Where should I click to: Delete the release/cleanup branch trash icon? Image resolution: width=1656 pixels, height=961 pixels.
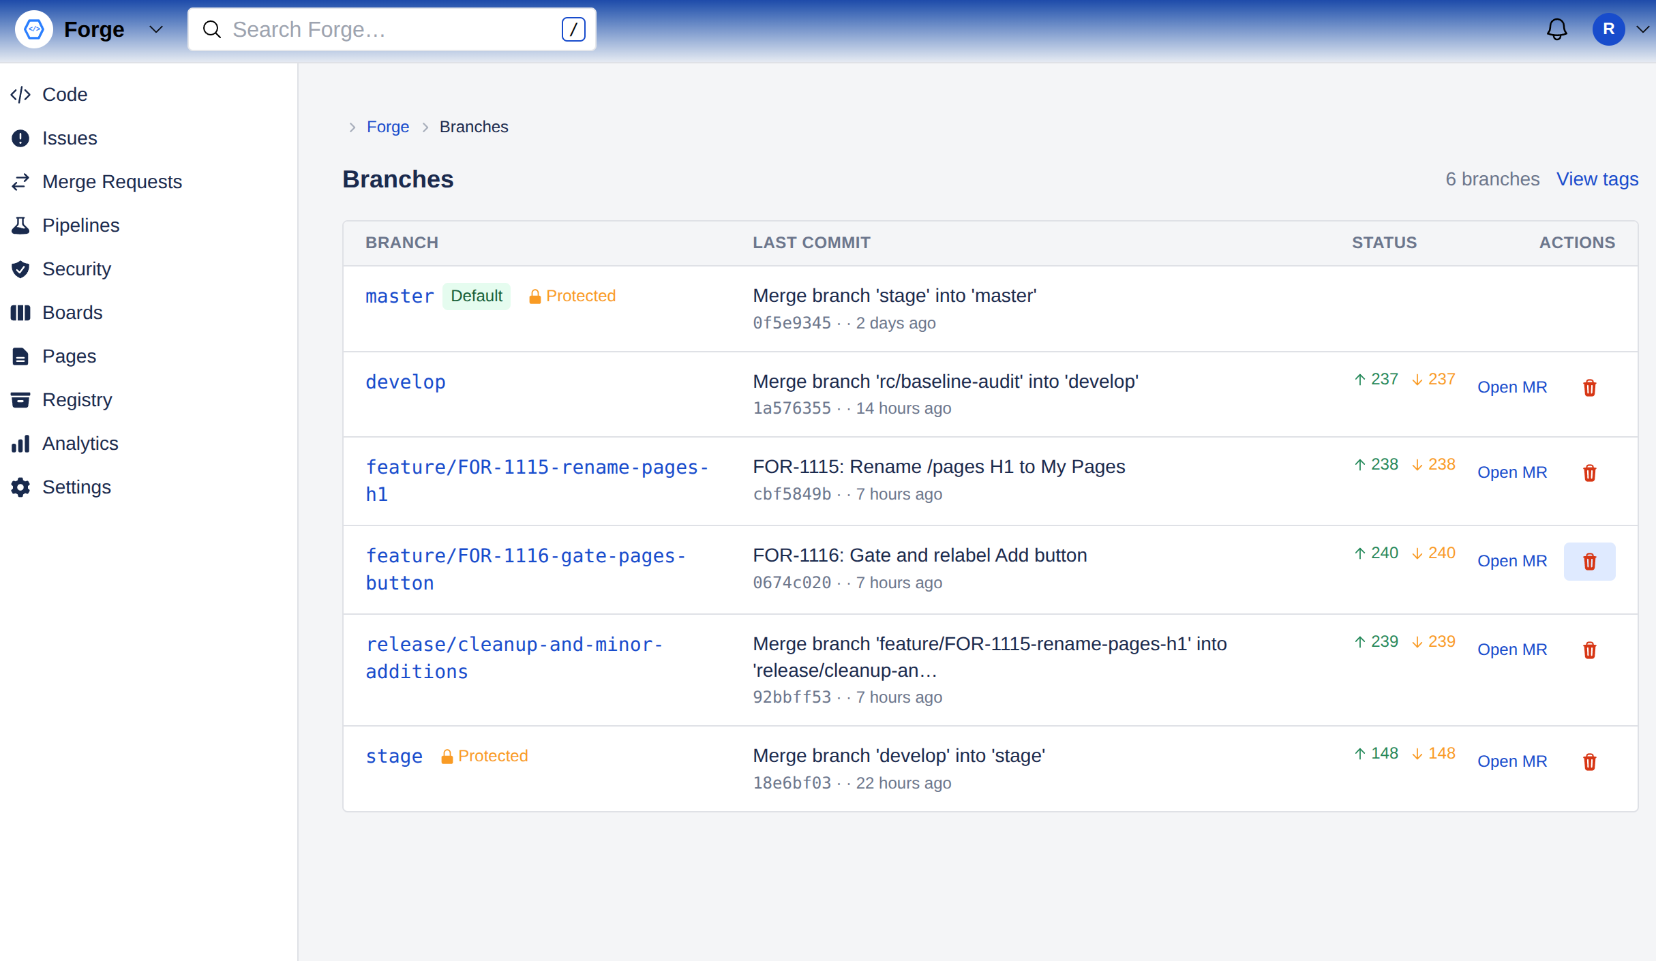1589,650
